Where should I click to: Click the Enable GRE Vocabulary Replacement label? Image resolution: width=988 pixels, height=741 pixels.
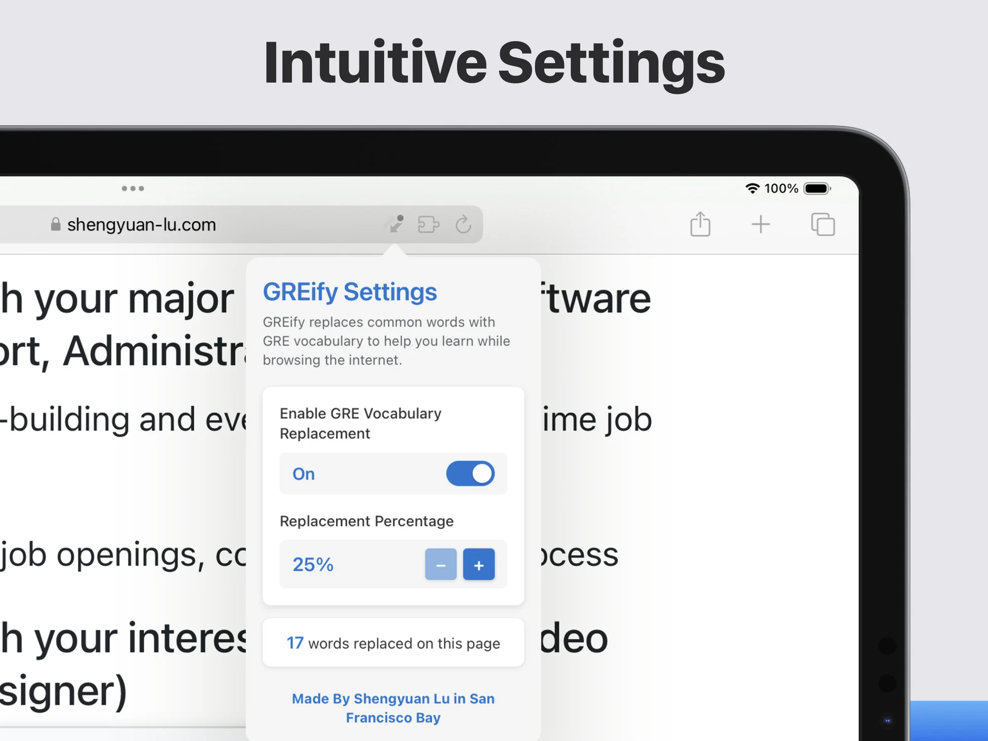361,423
